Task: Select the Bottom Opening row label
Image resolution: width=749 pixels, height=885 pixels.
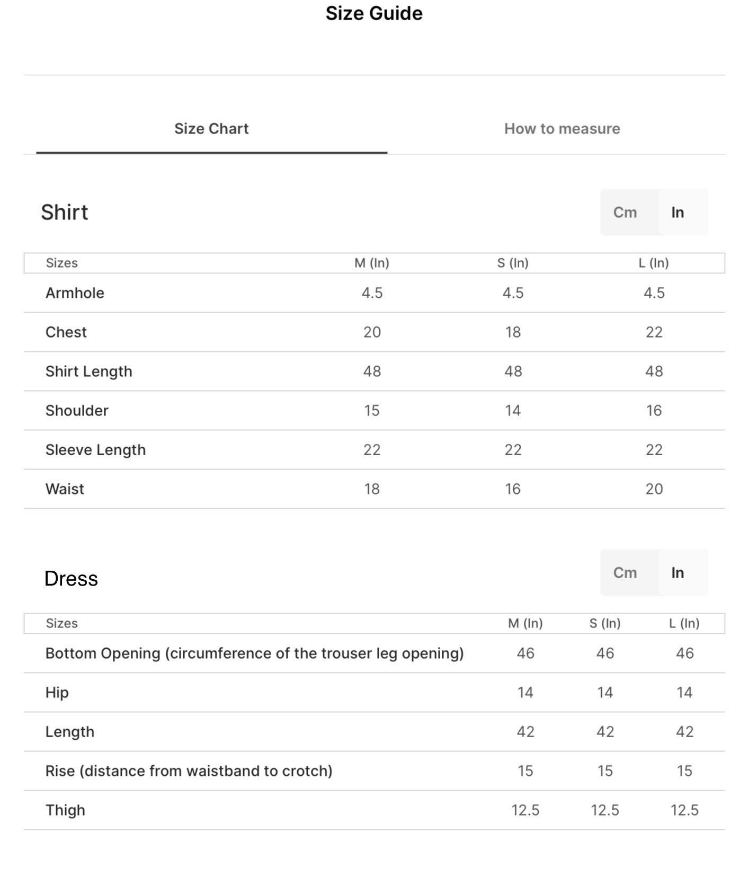Action: pos(254,653)
